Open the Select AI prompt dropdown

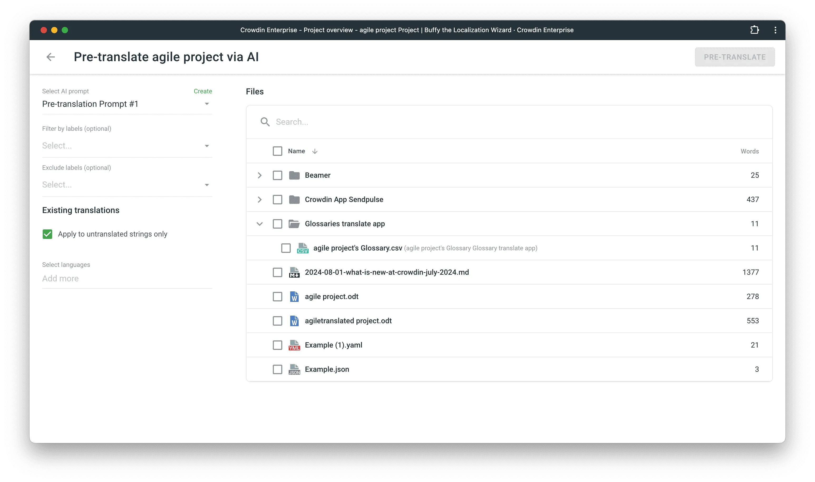[127, 104]
